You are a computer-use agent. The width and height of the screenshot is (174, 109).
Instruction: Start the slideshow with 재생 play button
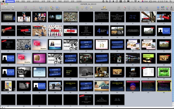(13, 7)
